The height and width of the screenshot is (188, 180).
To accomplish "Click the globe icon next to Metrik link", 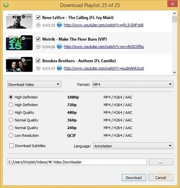I will coord(59,46).
